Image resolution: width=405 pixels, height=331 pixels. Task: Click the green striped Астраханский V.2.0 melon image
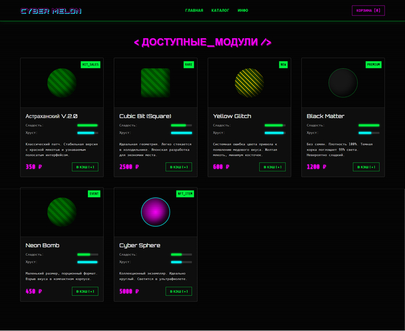(62, 83)
